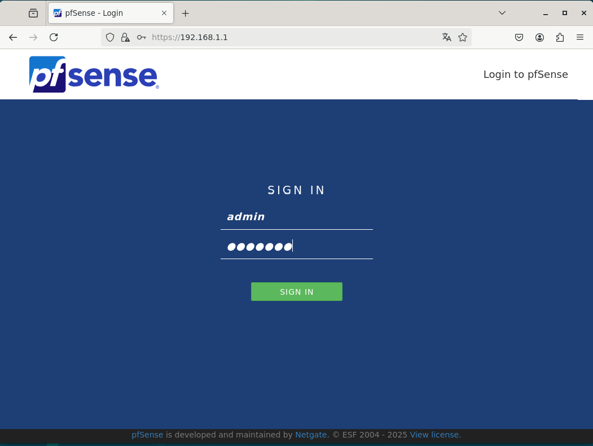593x446 pixels.
Task: Open the View license link
Action: (436, 435)
